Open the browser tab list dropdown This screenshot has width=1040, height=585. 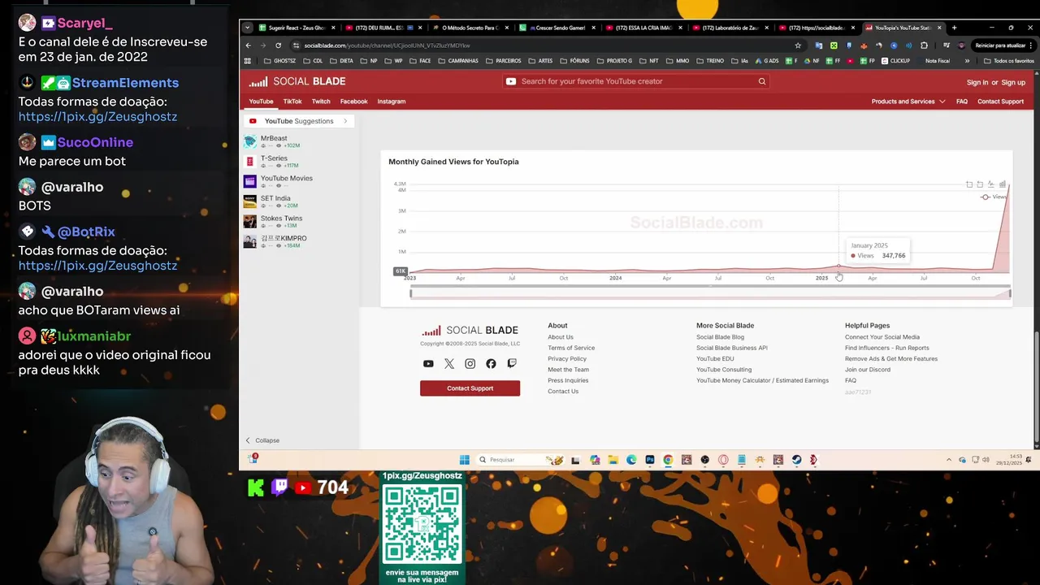(248, 28)
